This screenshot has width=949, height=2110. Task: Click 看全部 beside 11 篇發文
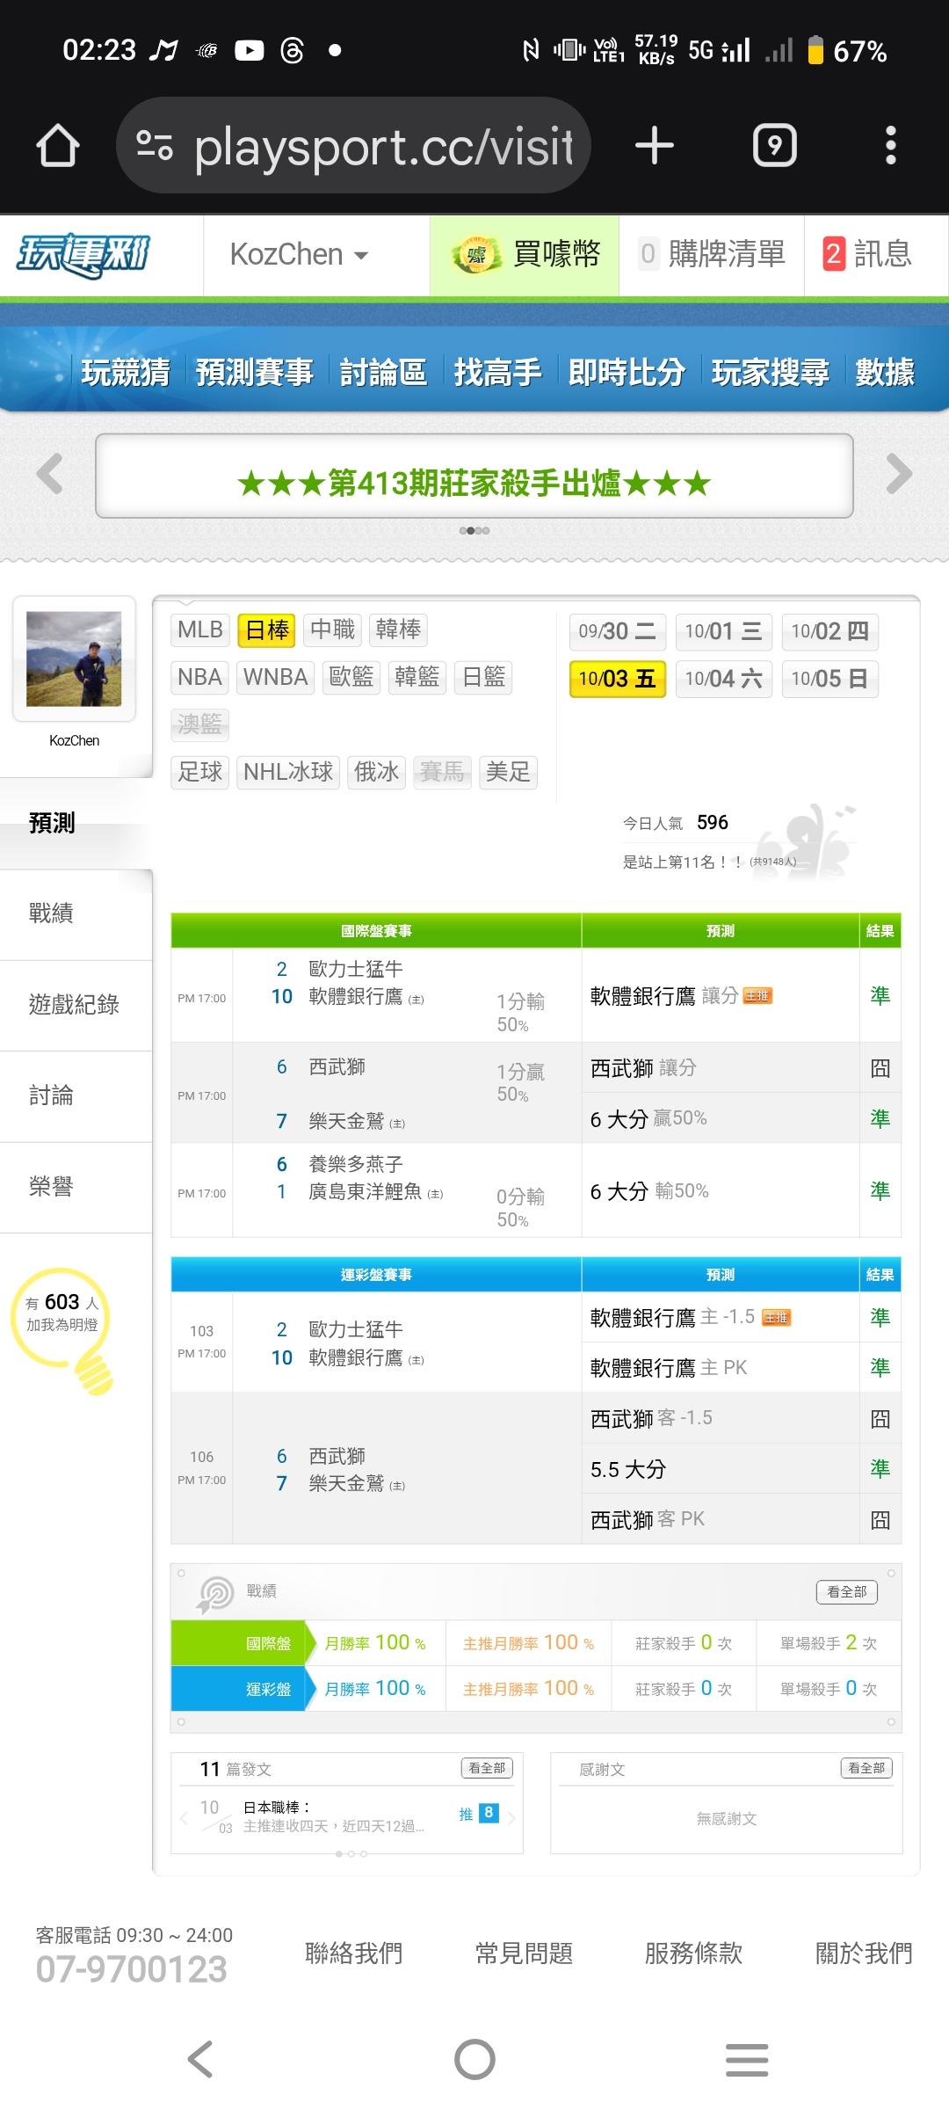coord(487,1767)
